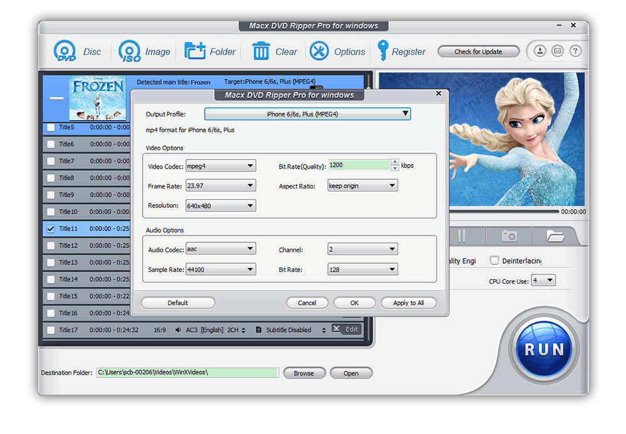Viewport: 626px width, 434px height.
Task: Open the snapshot folder icon
Action: pyautogui.click(x=555, y=236)
